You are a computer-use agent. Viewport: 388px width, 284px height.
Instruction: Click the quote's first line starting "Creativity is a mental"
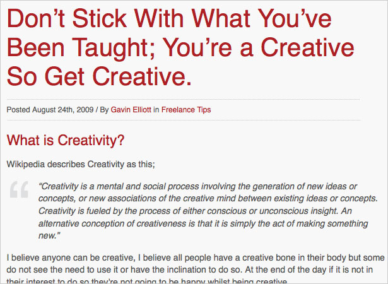coord(197,186)
